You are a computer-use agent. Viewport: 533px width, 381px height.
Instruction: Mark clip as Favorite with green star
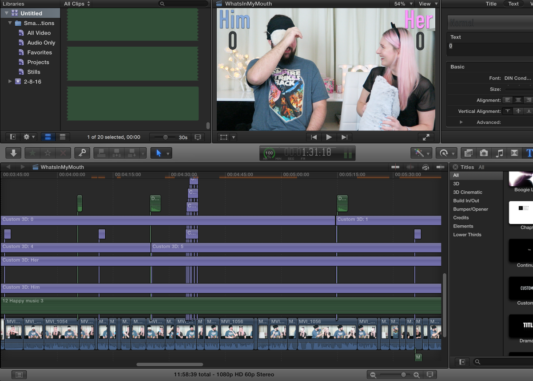[x=32, y=153]
